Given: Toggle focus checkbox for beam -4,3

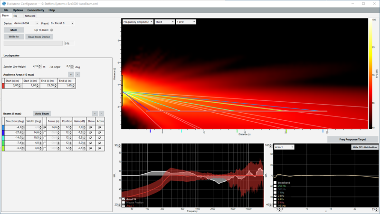Looking at the screenshot, I should pos(45,127).
